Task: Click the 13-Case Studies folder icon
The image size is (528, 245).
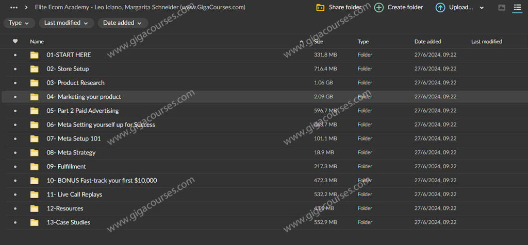Action: [x=35, y=222]
